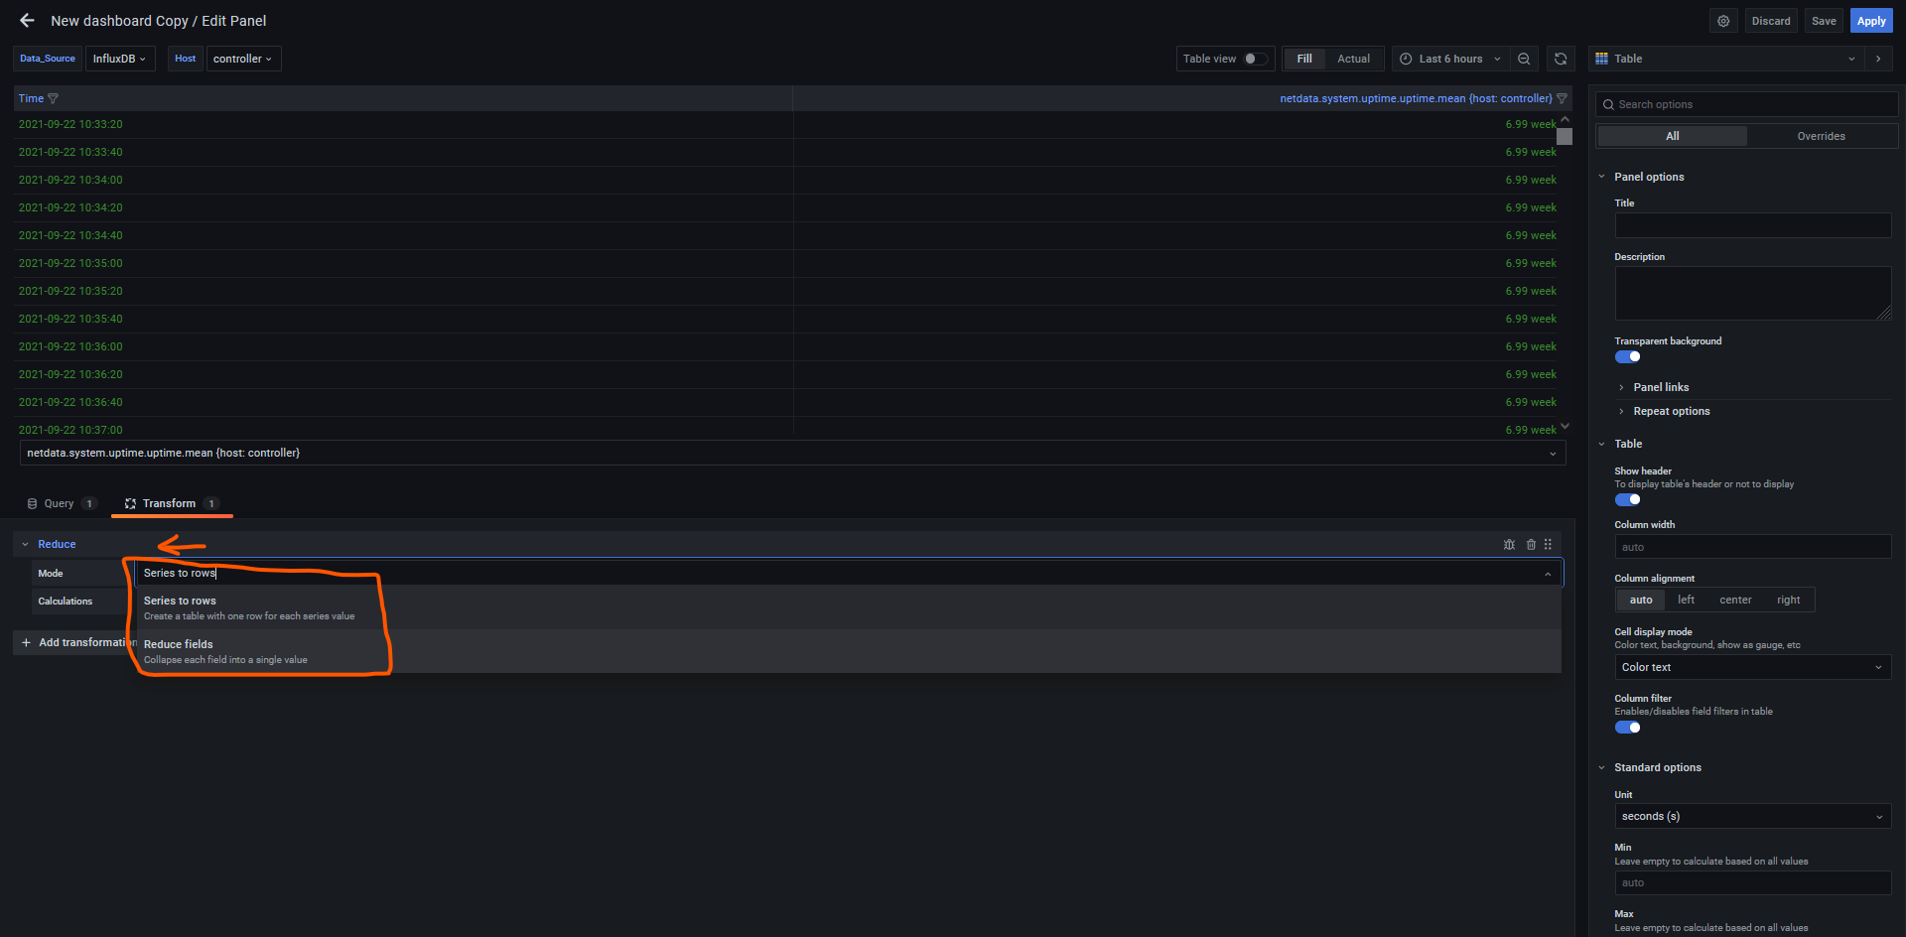Select the Overrides tab

click(1821, 136)
